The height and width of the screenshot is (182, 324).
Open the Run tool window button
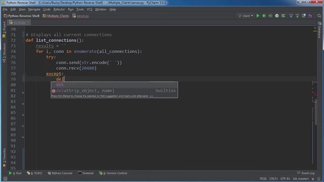pyautogui.click(x=15, y=173)
